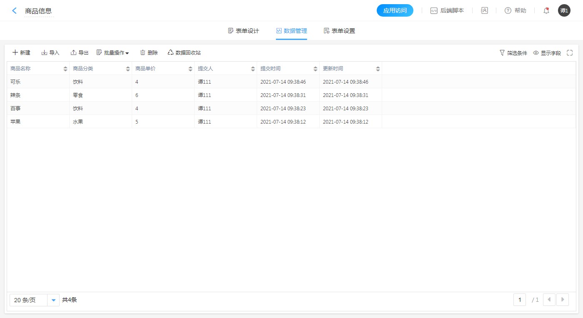Switch to the 表单设置 tab
Screen dimensions: 583x318
tap(339, 31)
